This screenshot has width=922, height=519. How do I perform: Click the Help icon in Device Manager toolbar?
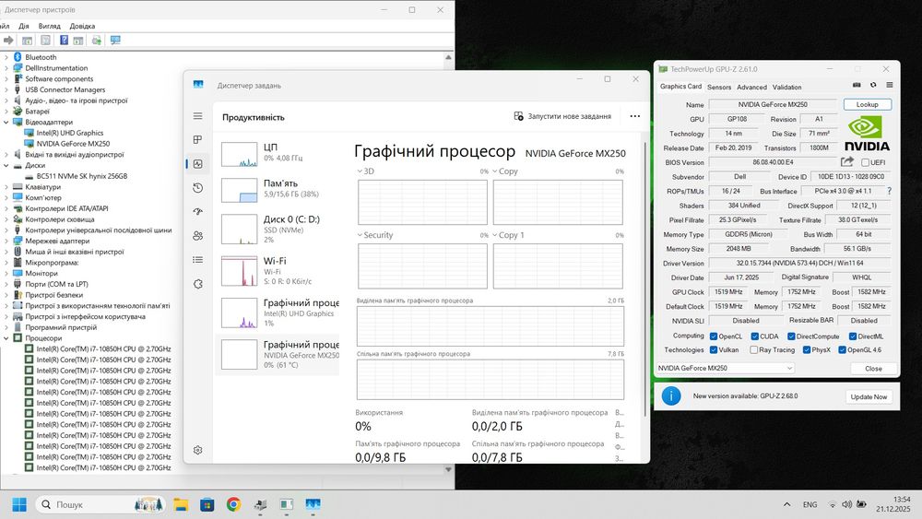click(x=64, y=40)
